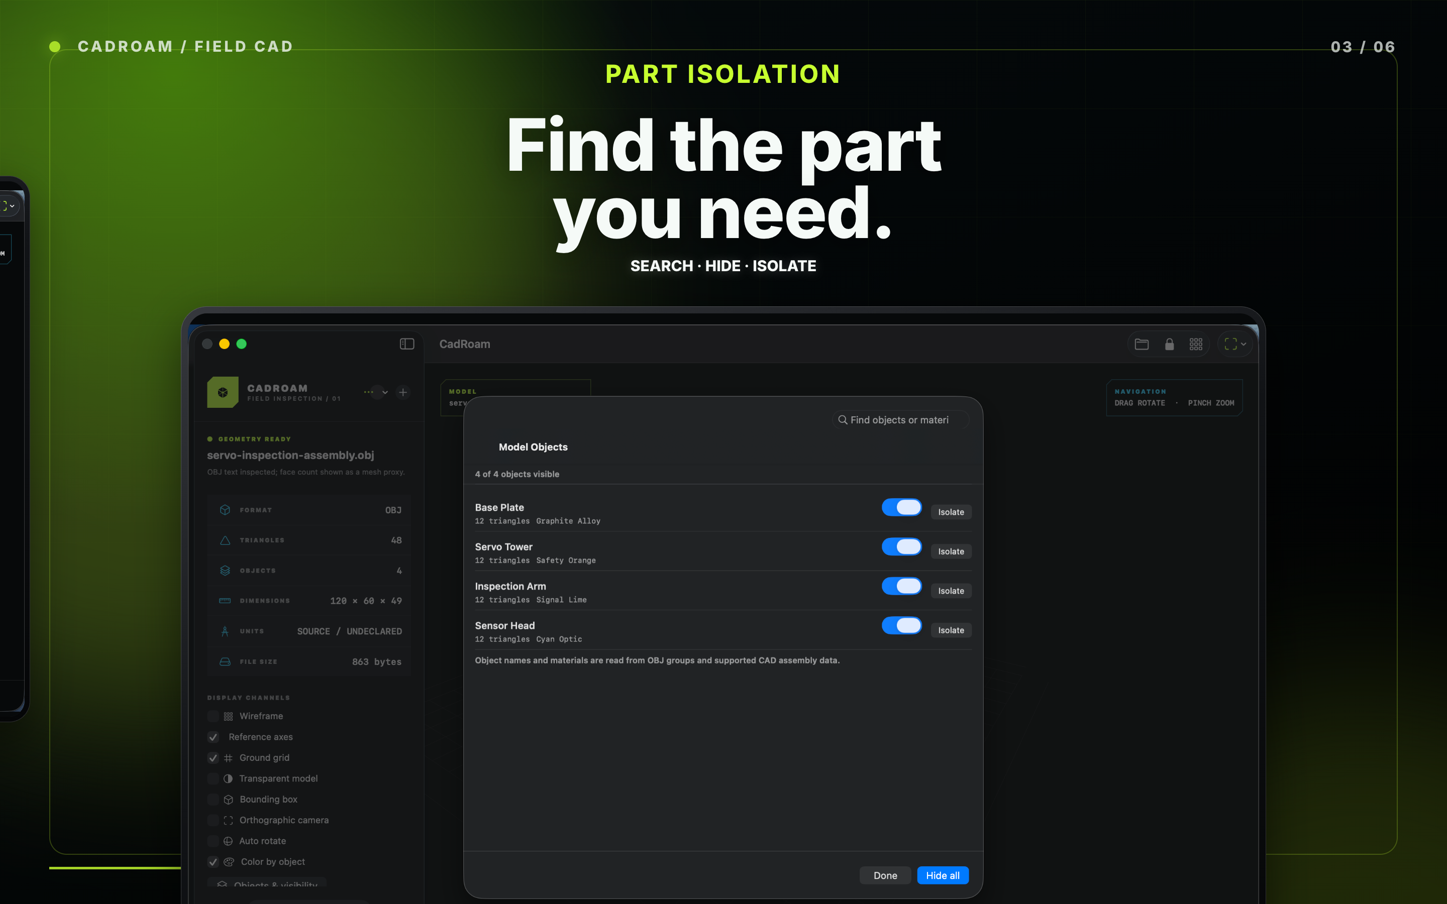Open the ellipsis menu beside CADROAM header
The width and height of the screenshot is (1447, 904).
pyautogui.click(x=376, y=392)
